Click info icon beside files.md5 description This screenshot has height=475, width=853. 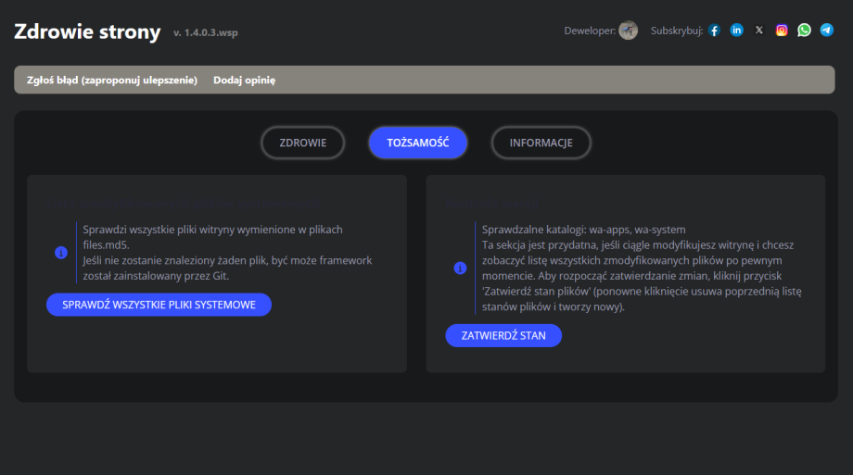[x=61, y=252]
